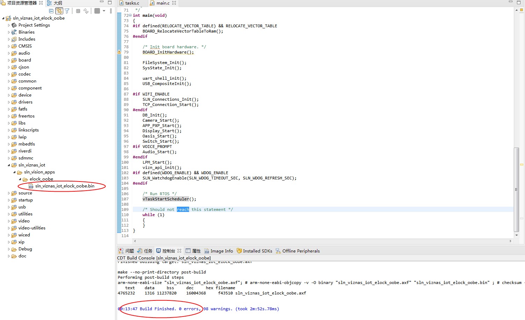Collapse the sln_vision_apps folder
525x320 pixels.
click(x=14, y=172)
